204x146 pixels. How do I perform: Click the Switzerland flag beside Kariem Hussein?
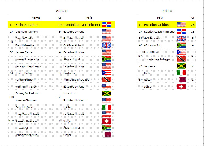click(x=106, y=121)
